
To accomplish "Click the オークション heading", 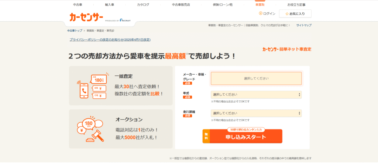I will (x=129, y=120).
